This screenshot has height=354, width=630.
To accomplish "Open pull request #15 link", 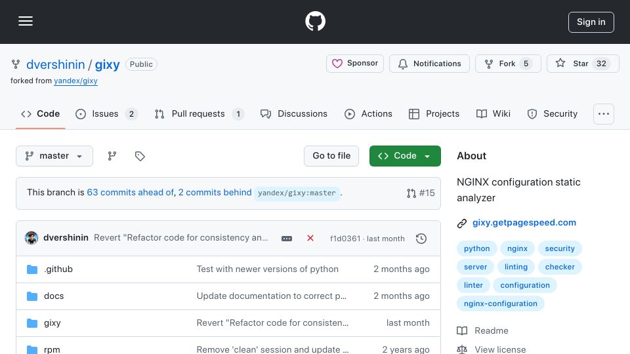I will (421, 193).
